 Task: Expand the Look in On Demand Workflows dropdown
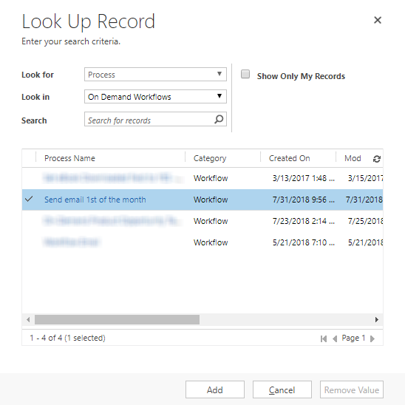(155, 97)
